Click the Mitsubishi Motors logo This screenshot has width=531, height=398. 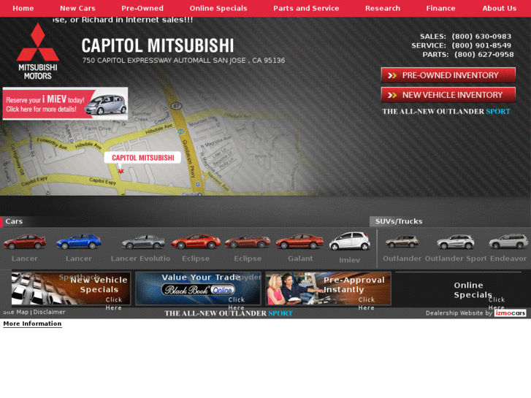tap(37, 51)
